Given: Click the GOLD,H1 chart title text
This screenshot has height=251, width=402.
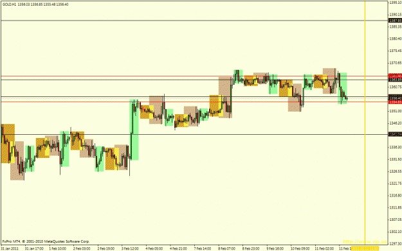Looking at the screenshot, I should [x=35, y=4].
